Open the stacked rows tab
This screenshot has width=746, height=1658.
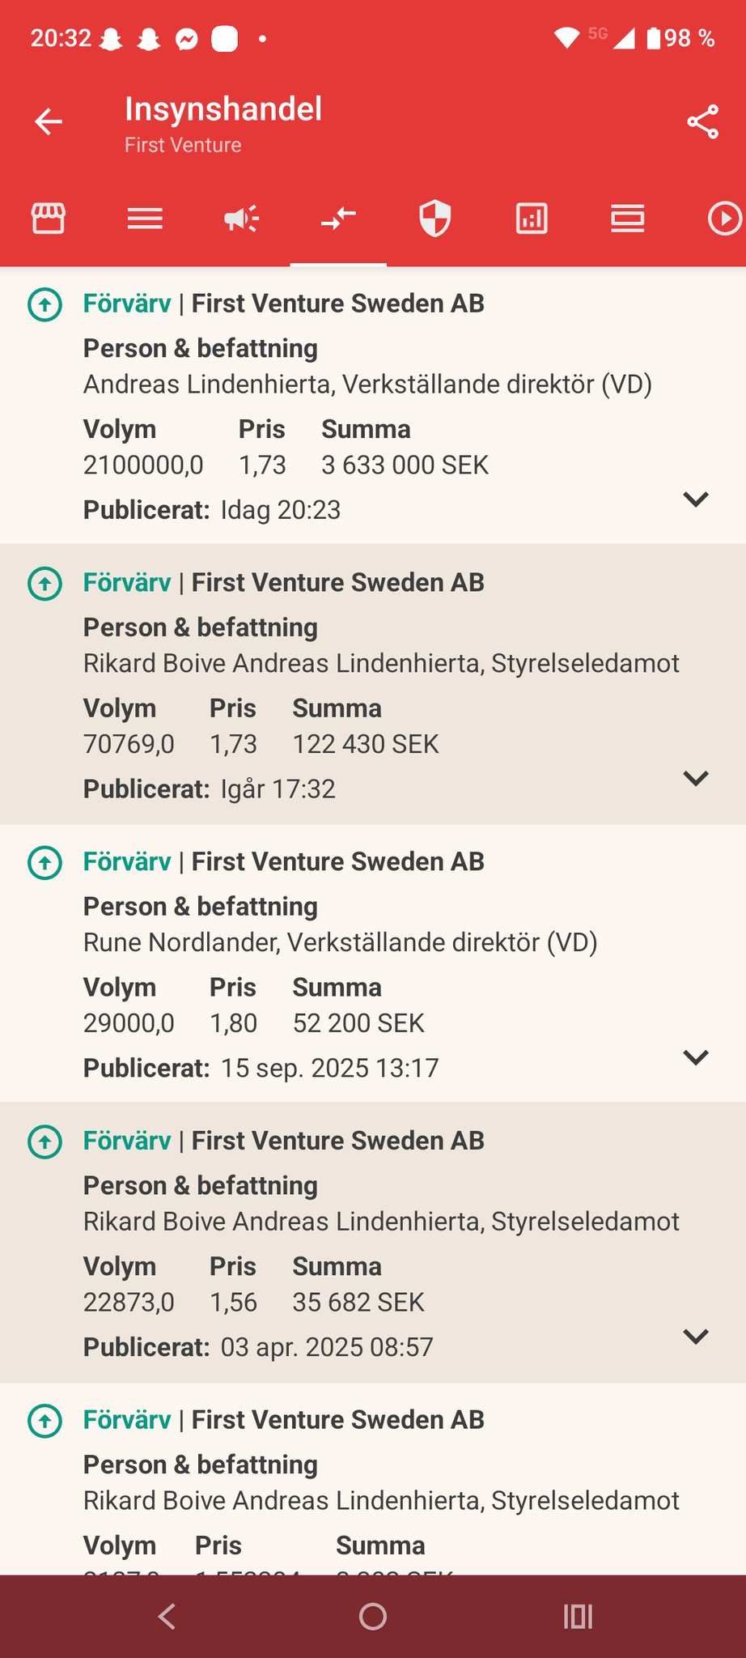(627, 219)
